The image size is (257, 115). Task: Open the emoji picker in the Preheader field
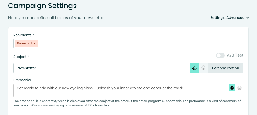239,88
